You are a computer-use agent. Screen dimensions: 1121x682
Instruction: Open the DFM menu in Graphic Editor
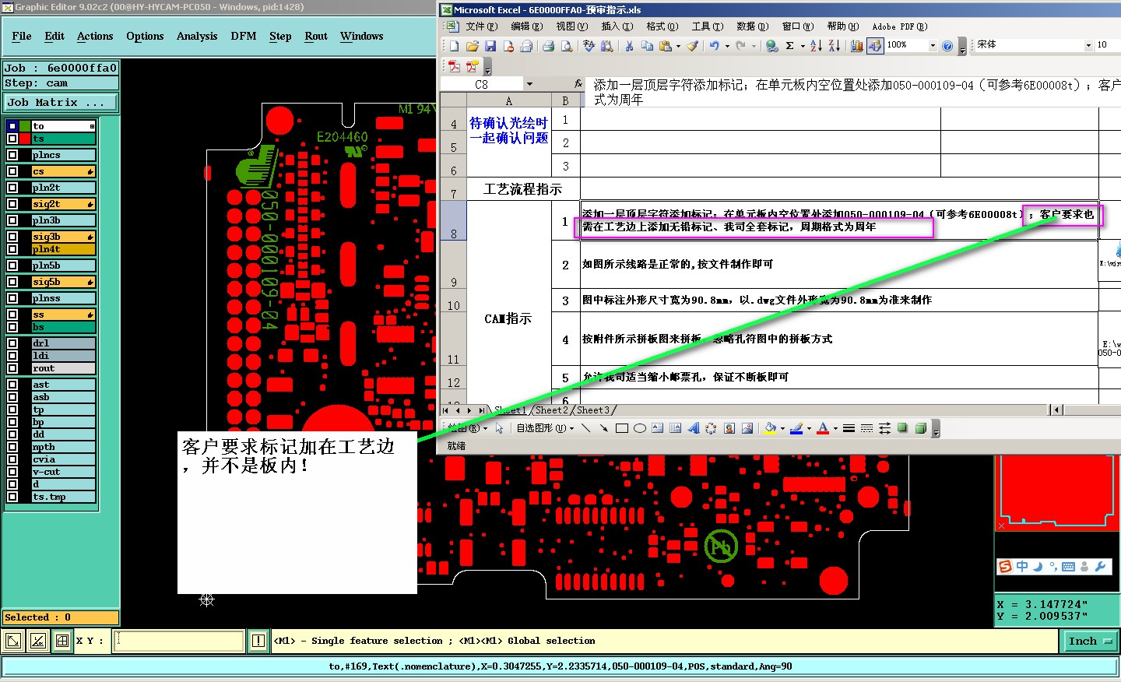(244, 36)
